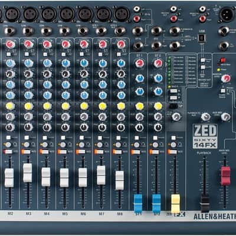
Task: Click the red gain knob on channel M5
Action: pos(65,44)
